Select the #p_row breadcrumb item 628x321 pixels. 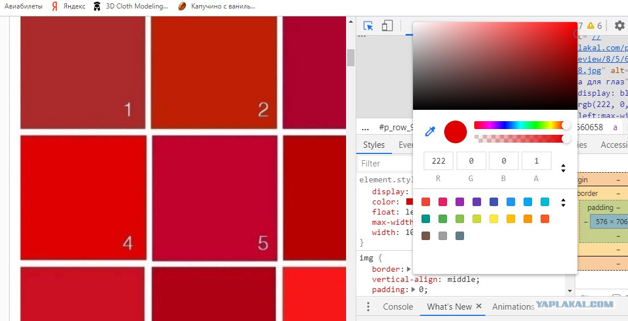[x=396, y=128]
